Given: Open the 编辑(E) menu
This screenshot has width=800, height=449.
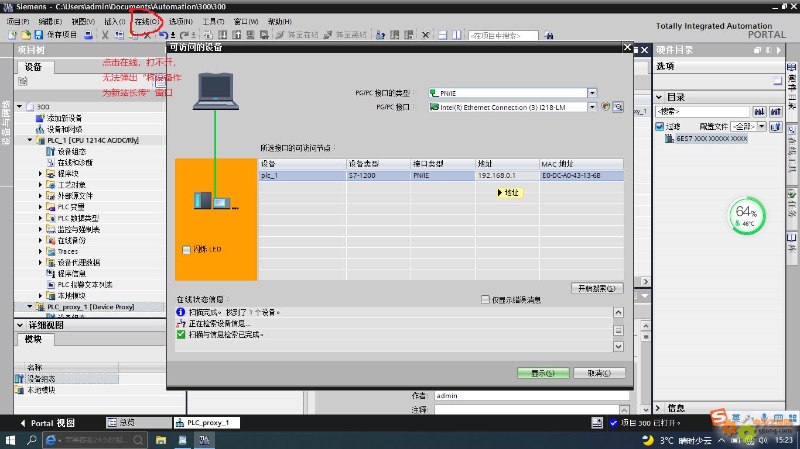Looking at the screenshot, I should click(50, 22).
